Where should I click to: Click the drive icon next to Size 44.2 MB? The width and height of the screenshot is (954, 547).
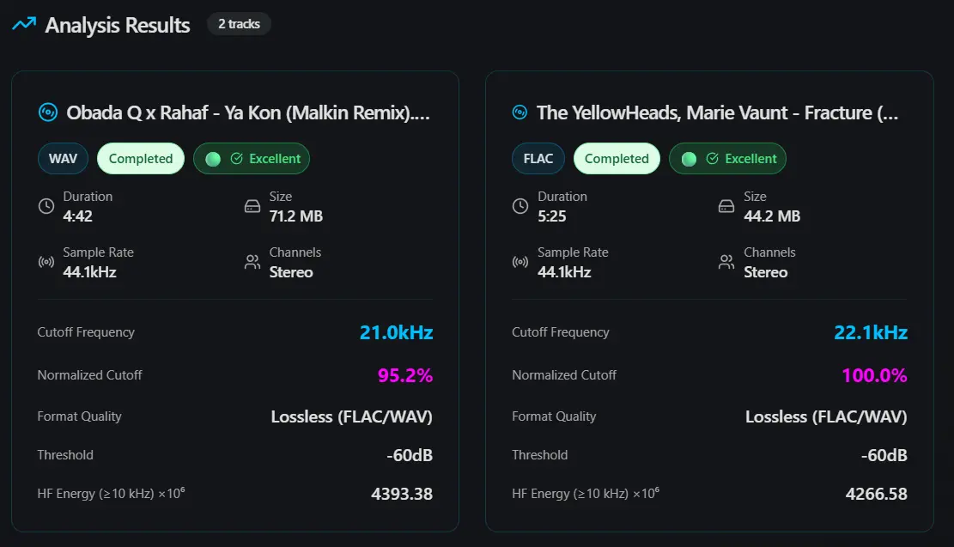726,206
